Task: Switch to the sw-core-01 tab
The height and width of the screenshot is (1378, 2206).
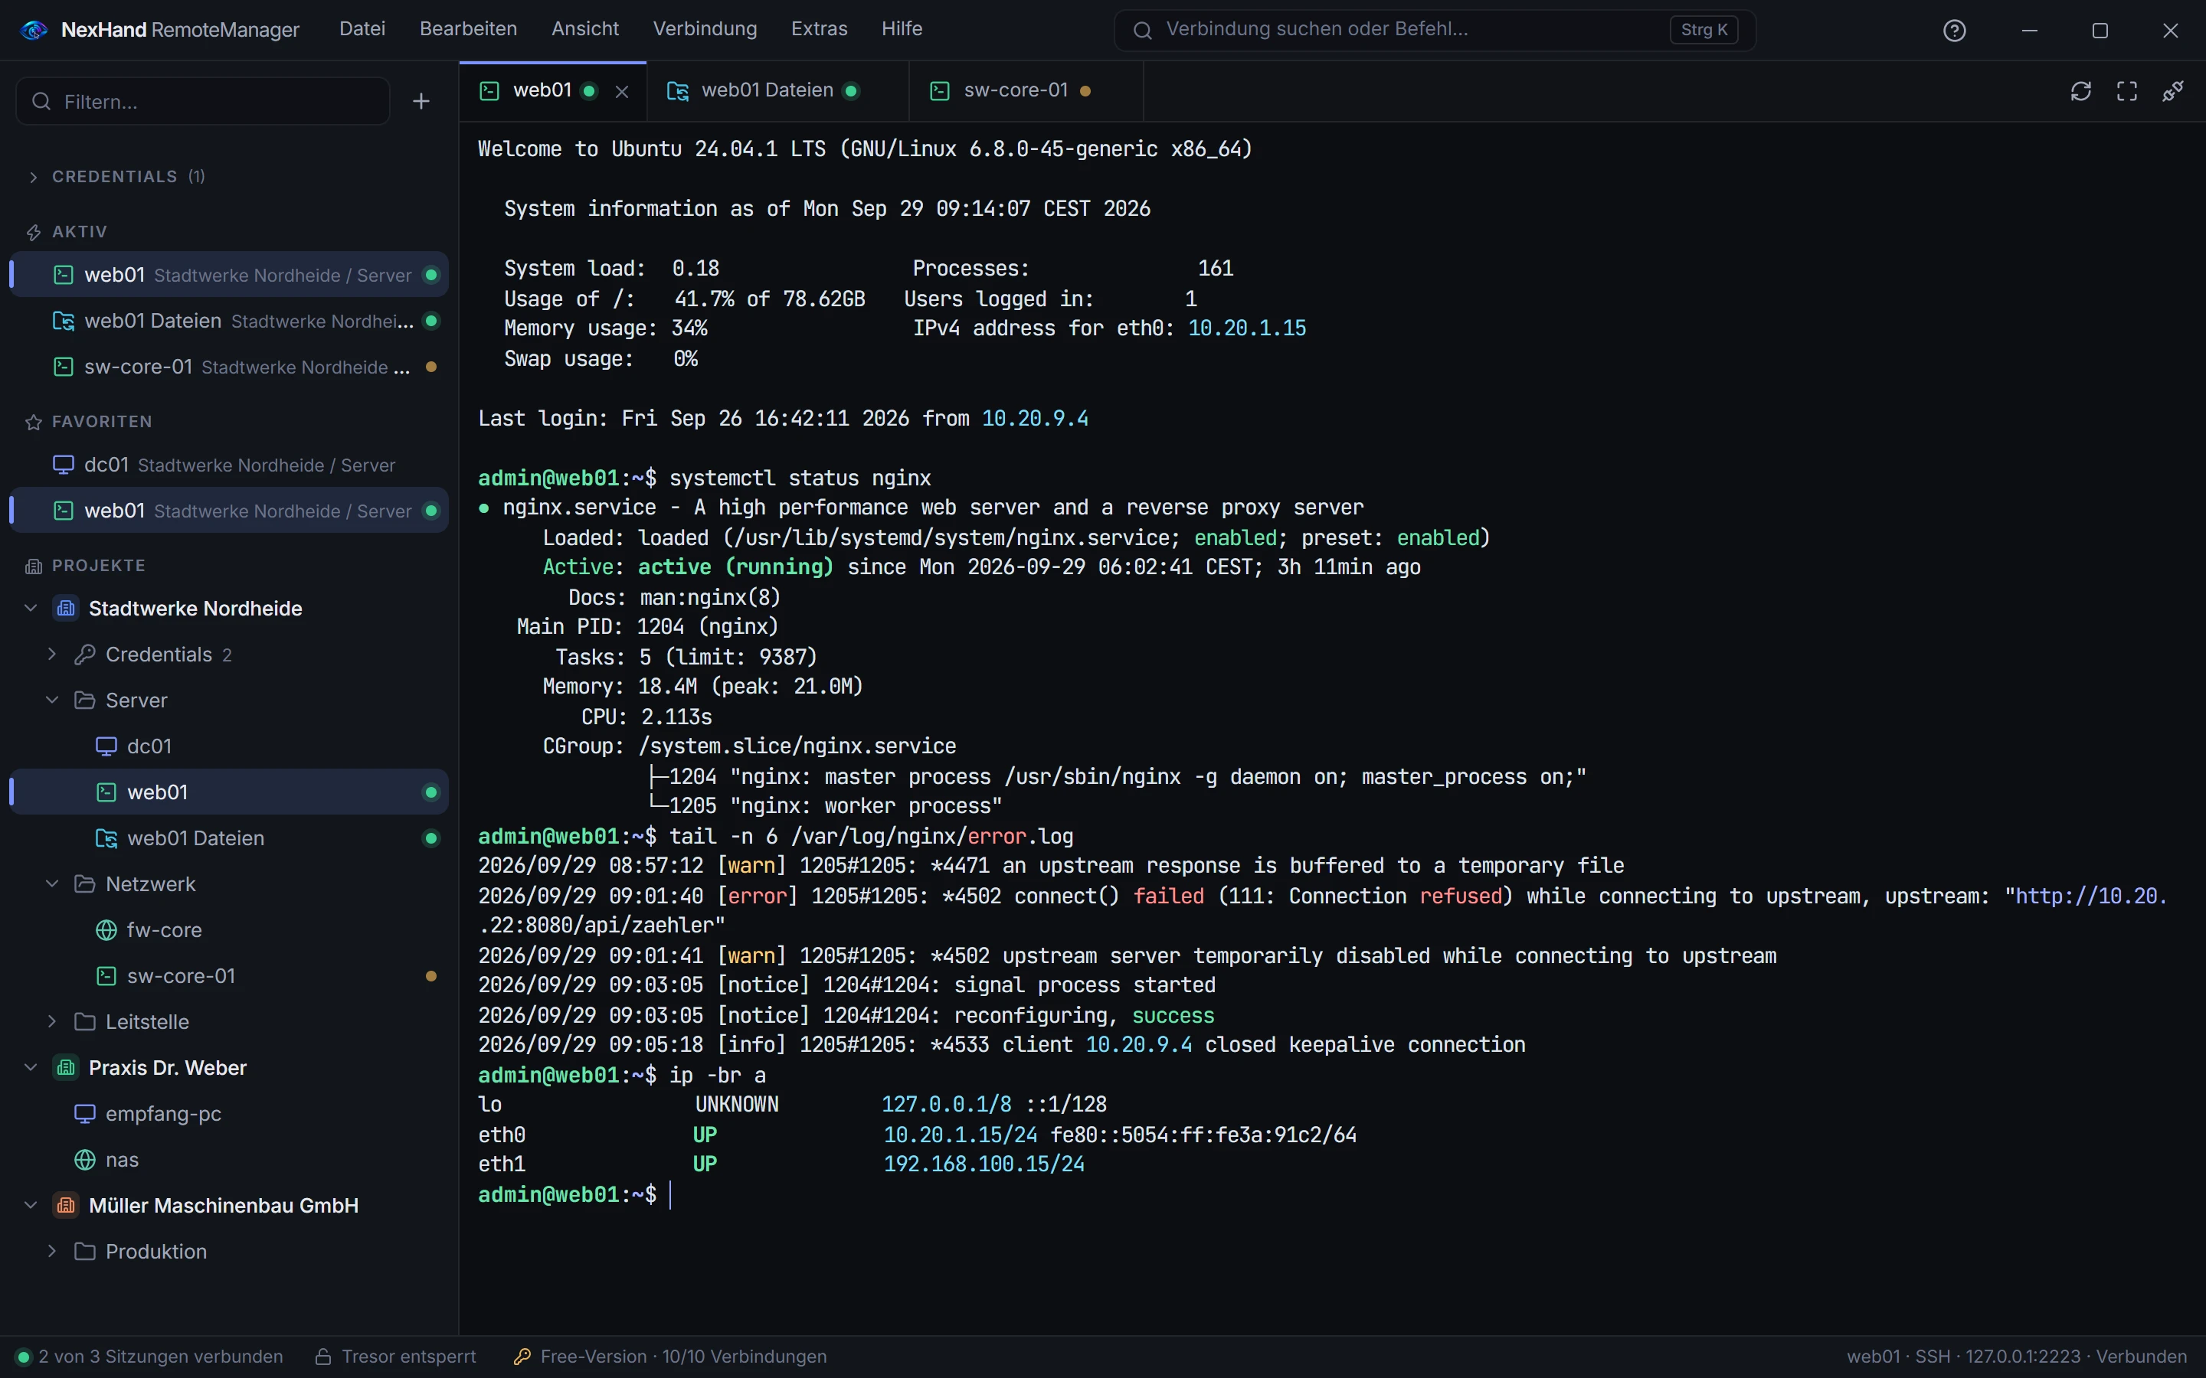Action: pos(1026,90)
